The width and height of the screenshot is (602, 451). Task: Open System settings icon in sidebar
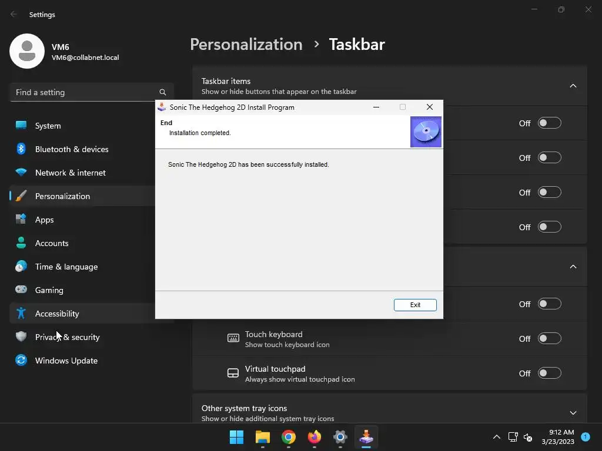tap(21, 126)
